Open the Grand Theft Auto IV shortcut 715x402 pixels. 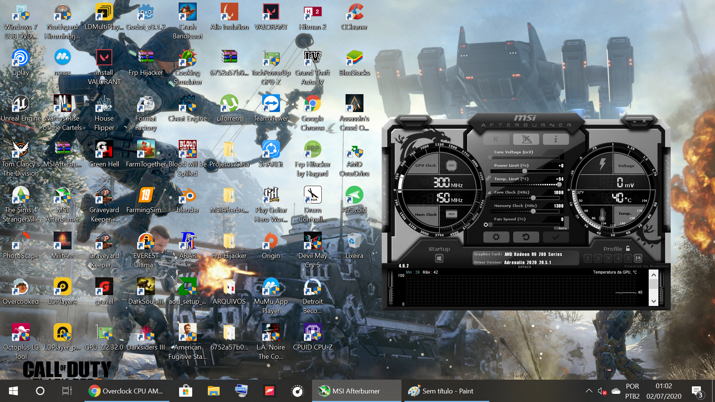[312, 67]
